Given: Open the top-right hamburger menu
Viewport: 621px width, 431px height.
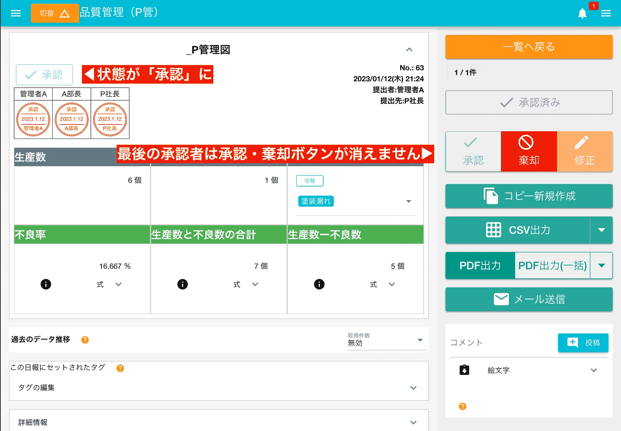Looking at the screenshot, I should click(606, 13).
